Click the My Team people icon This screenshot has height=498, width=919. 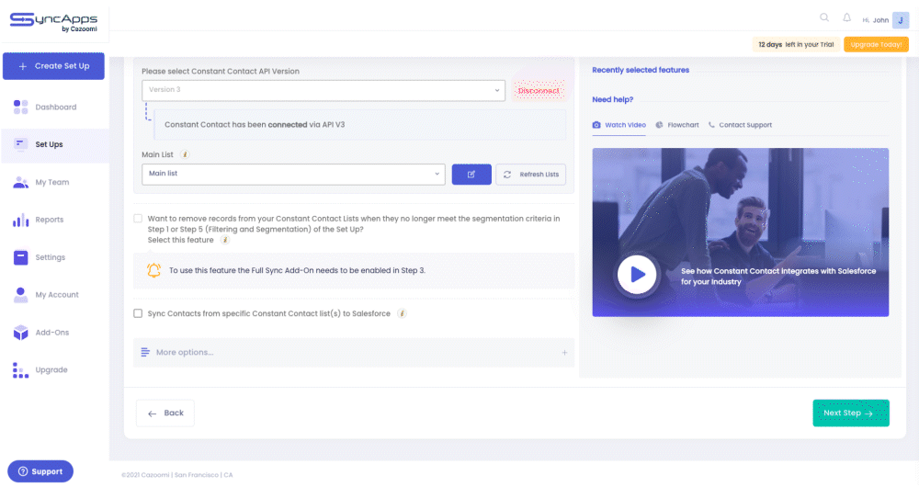[x=20, y=182]
